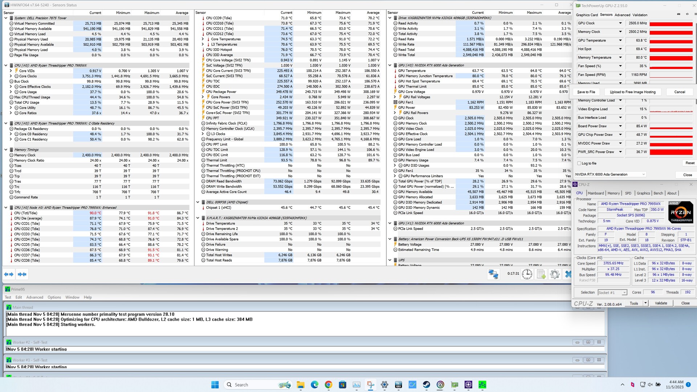
Task: Open the Prime95 Options menu
Action: (x=54, y=297)
